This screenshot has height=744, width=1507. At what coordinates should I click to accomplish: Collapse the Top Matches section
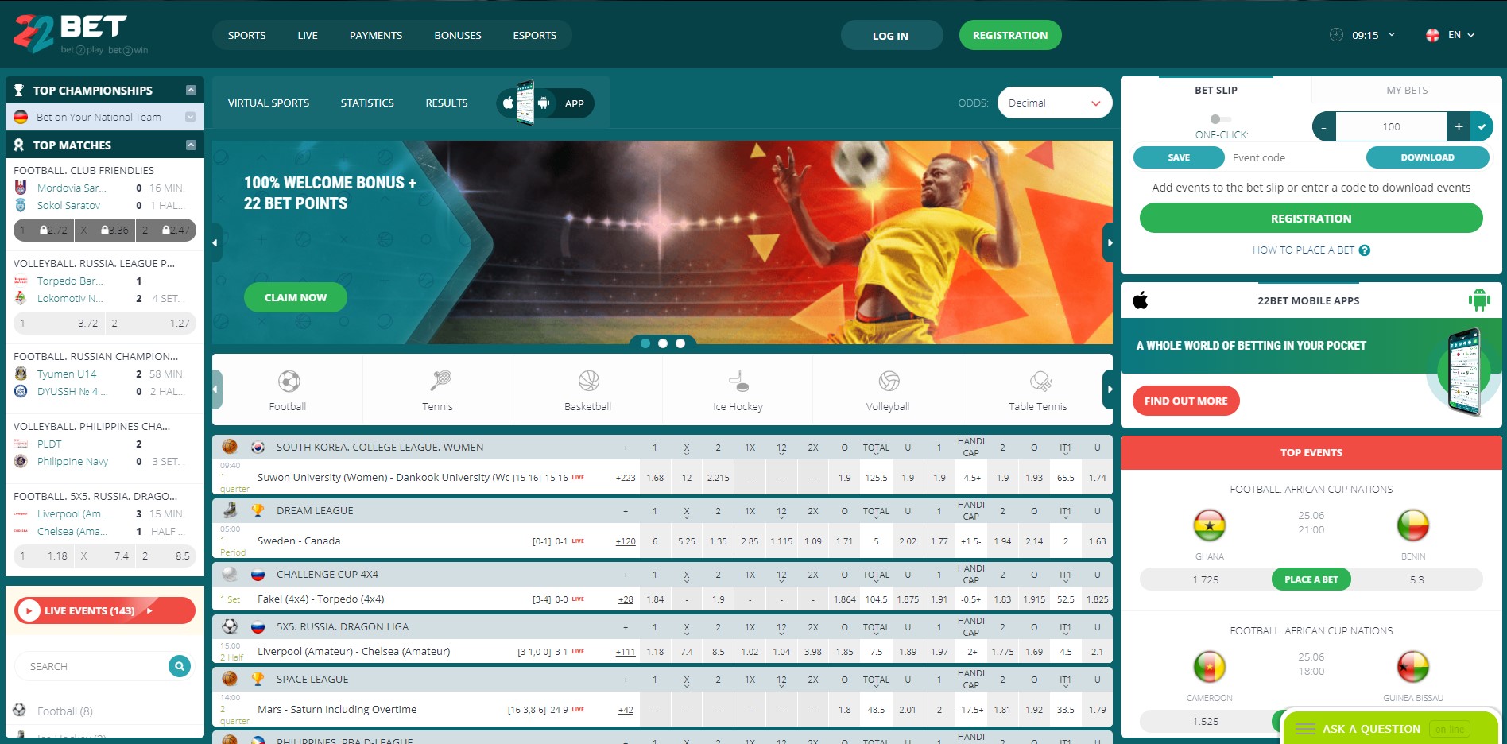point(191,145)
